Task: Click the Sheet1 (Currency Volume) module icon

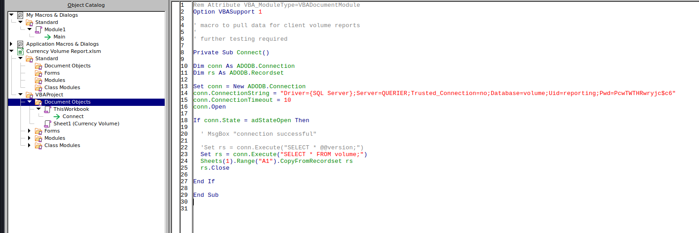Action: (47, 124)
